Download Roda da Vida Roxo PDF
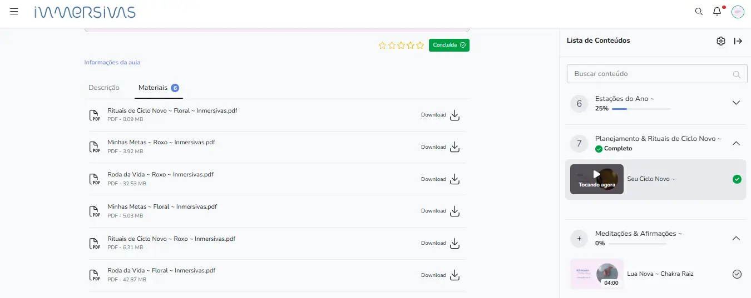 [x=454, y=179]
